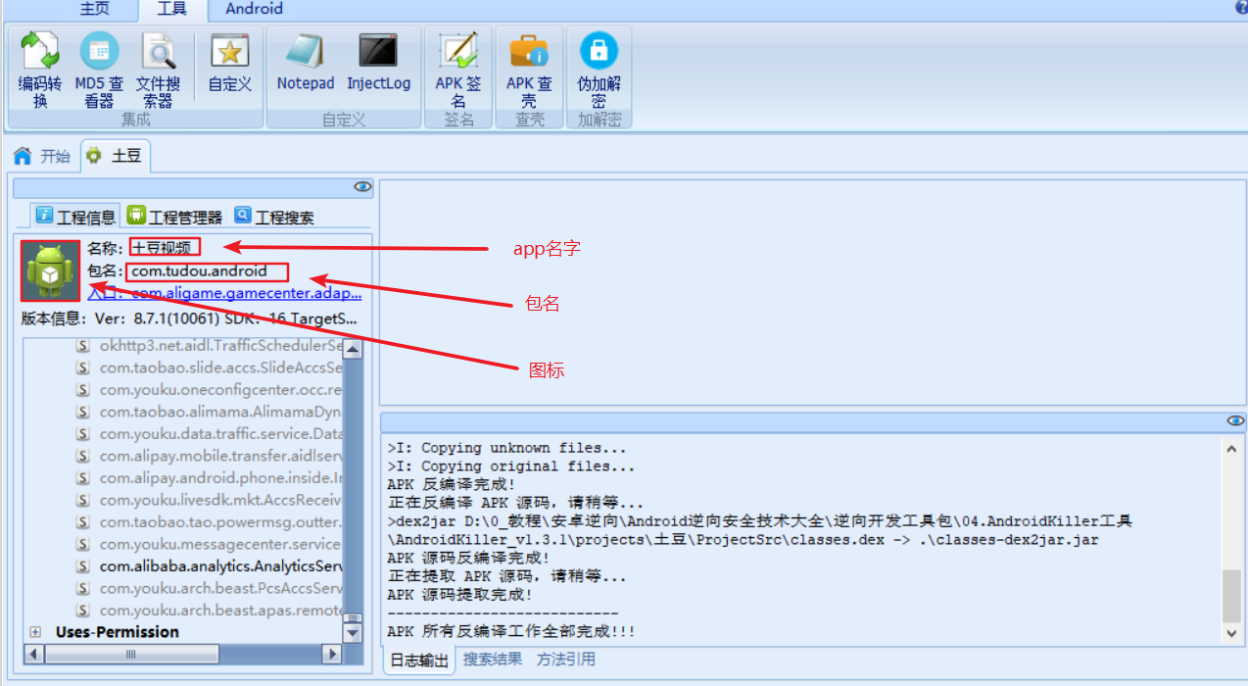Expand the Uses-Permission node
Viewport: 1248px width, 686px height.
[35, 632]
